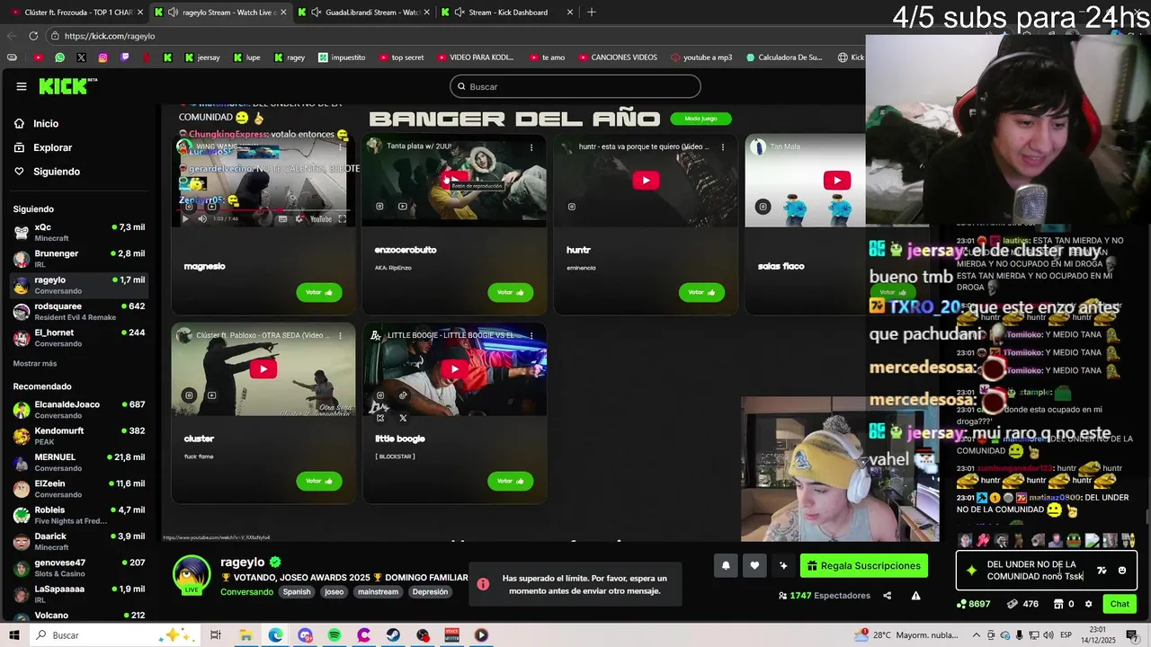Vote for cluster with the Votar button
1151x647 pixels.
pos(319,481)
